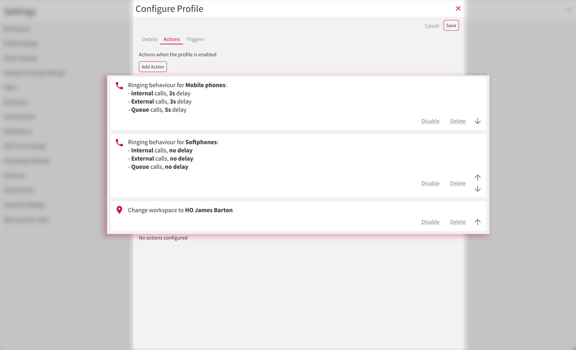Image resolution: width=576 pixels, height=350 pixels.
Task: Delete the Softphones ringing action
Action: pyautogui.click(x=458, y=183)
